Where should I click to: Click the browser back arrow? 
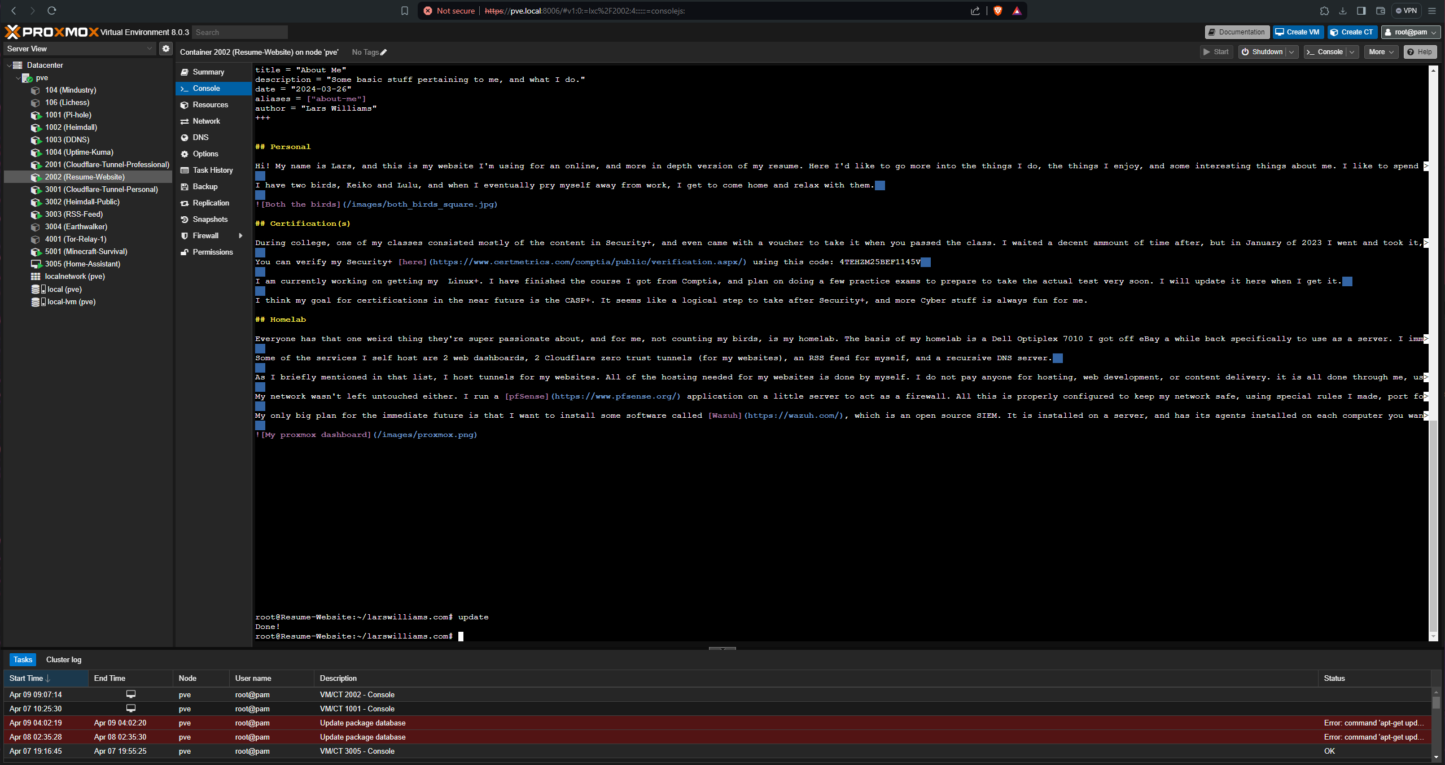(14, 11)
